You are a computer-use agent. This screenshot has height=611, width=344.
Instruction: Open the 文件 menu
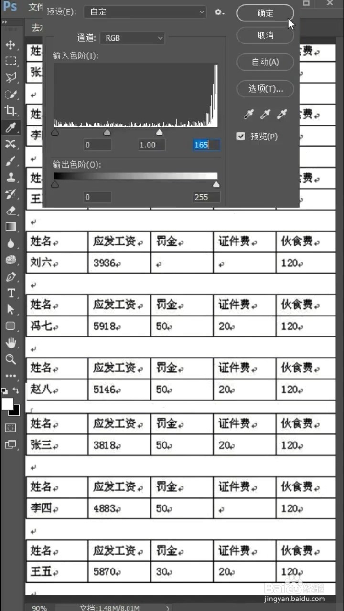pyautogui.click(x=35, y=7)
